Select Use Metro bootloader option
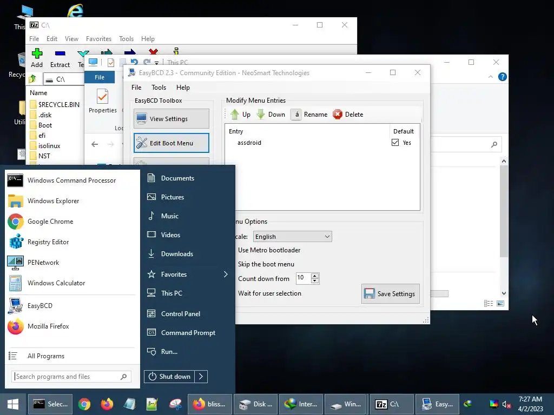Image resolution: width=554 pixels, height=415 pixels. [x=269, y=250]
